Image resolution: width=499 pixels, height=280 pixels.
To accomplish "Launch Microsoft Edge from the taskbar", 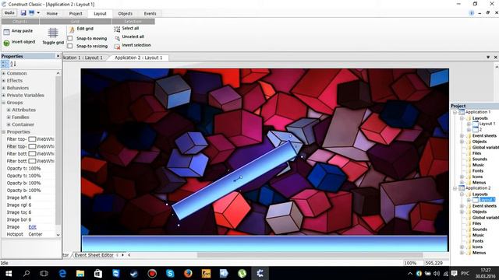I will click(62, 273).
